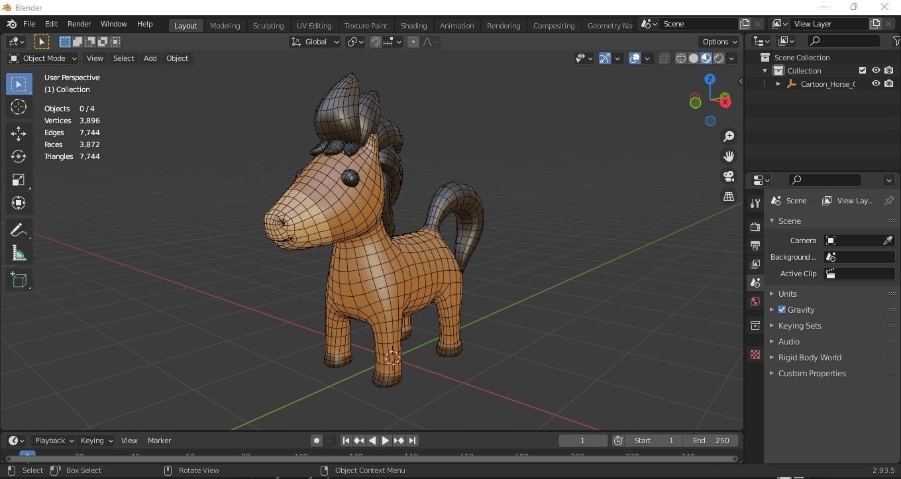The height and width of the screenshot is (479, 901).
Task: Toggle X-ray mode button
Action: point(664,58)
